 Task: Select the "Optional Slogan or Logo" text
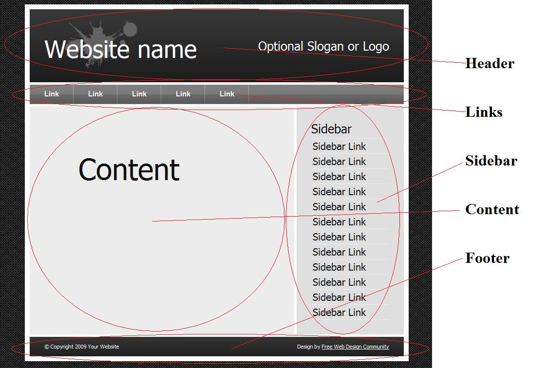[x=323, y=47]
